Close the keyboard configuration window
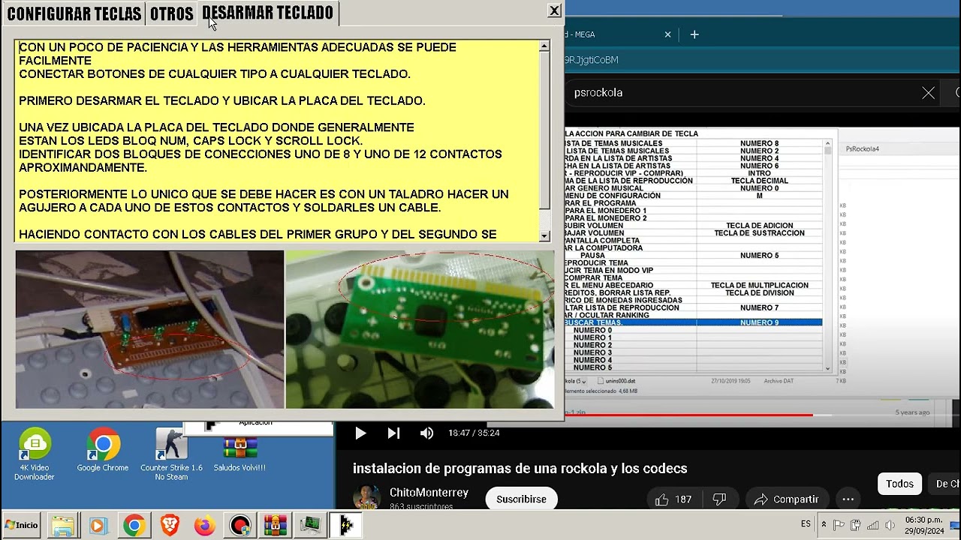961x540 pixels. pos(554,10)
